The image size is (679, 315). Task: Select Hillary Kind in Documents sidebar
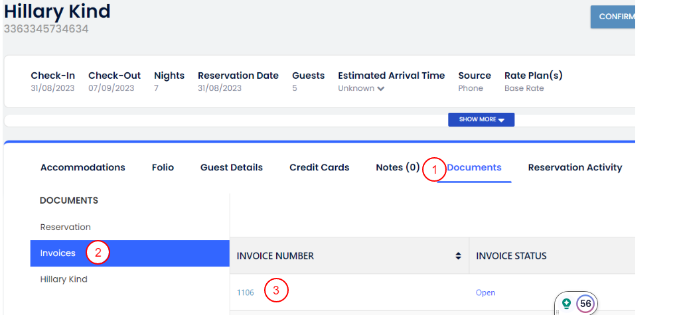[64, 279]
